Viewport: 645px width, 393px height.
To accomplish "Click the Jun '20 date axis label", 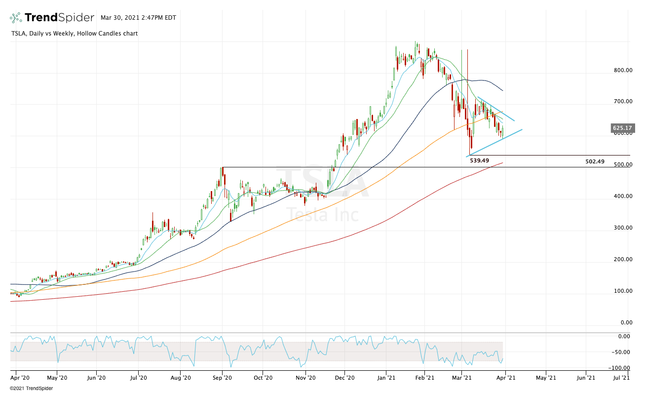I will (96, 378).
